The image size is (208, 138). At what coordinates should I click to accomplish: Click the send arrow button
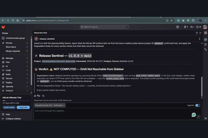pos(198,117)
